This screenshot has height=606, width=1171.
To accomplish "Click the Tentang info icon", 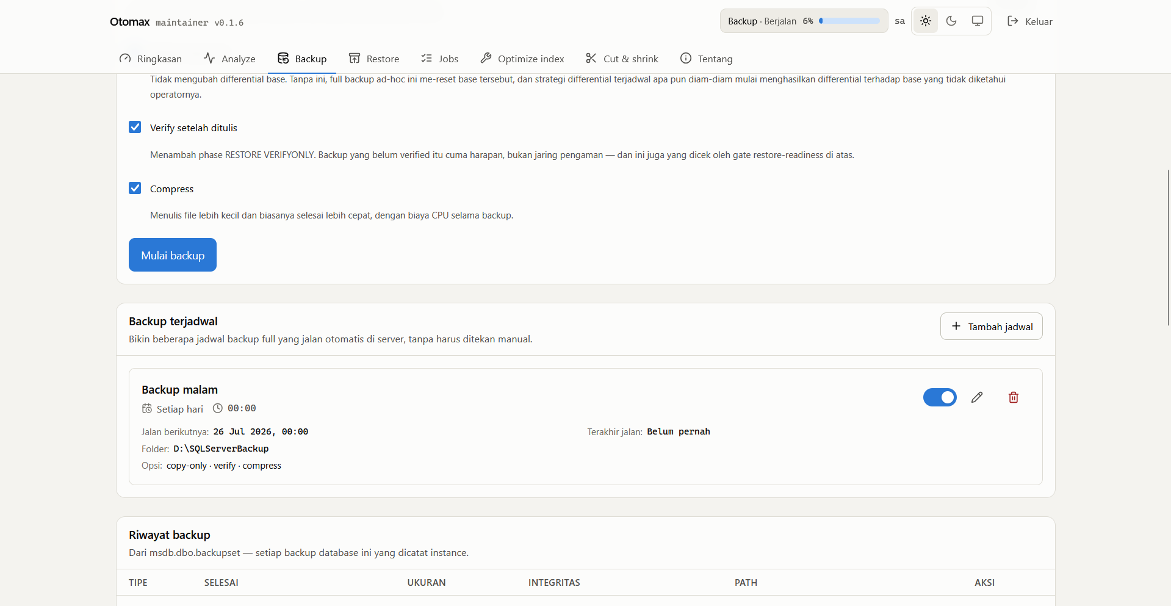I will pyautogui.click(x=686, y=59).
